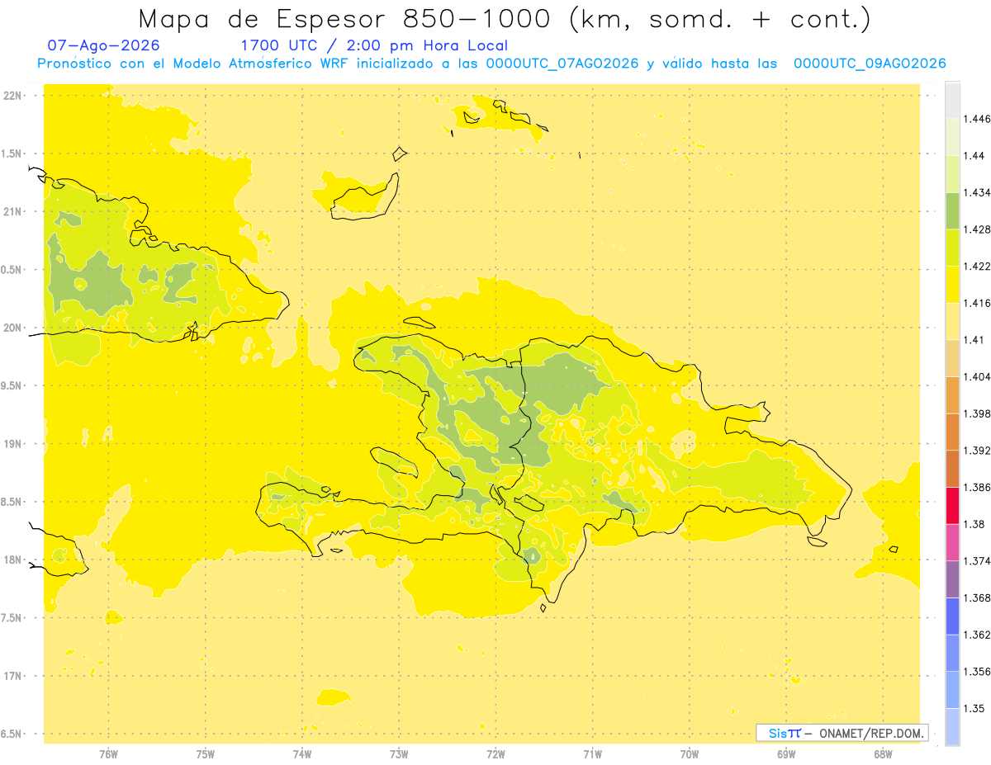The image size is (991, 765).
Task: Click the 1.386 colorbar value label
Action: point(976,487)
